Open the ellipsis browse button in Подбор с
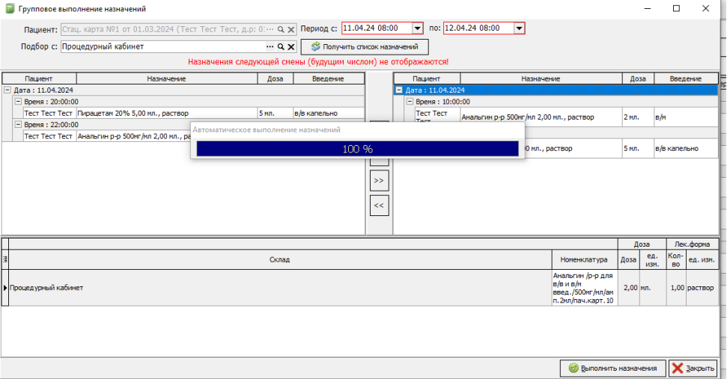727x379 pixels. click(x=270, y=47)
